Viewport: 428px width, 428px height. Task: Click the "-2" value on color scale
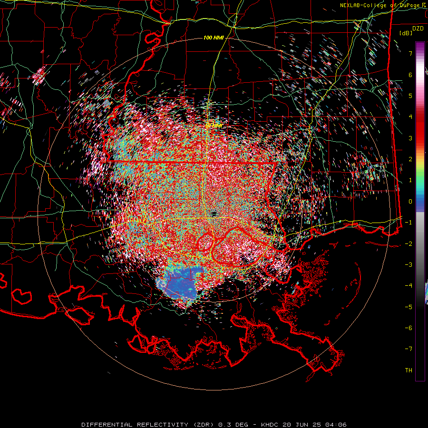pyautogui.click(x=409, y=243)
